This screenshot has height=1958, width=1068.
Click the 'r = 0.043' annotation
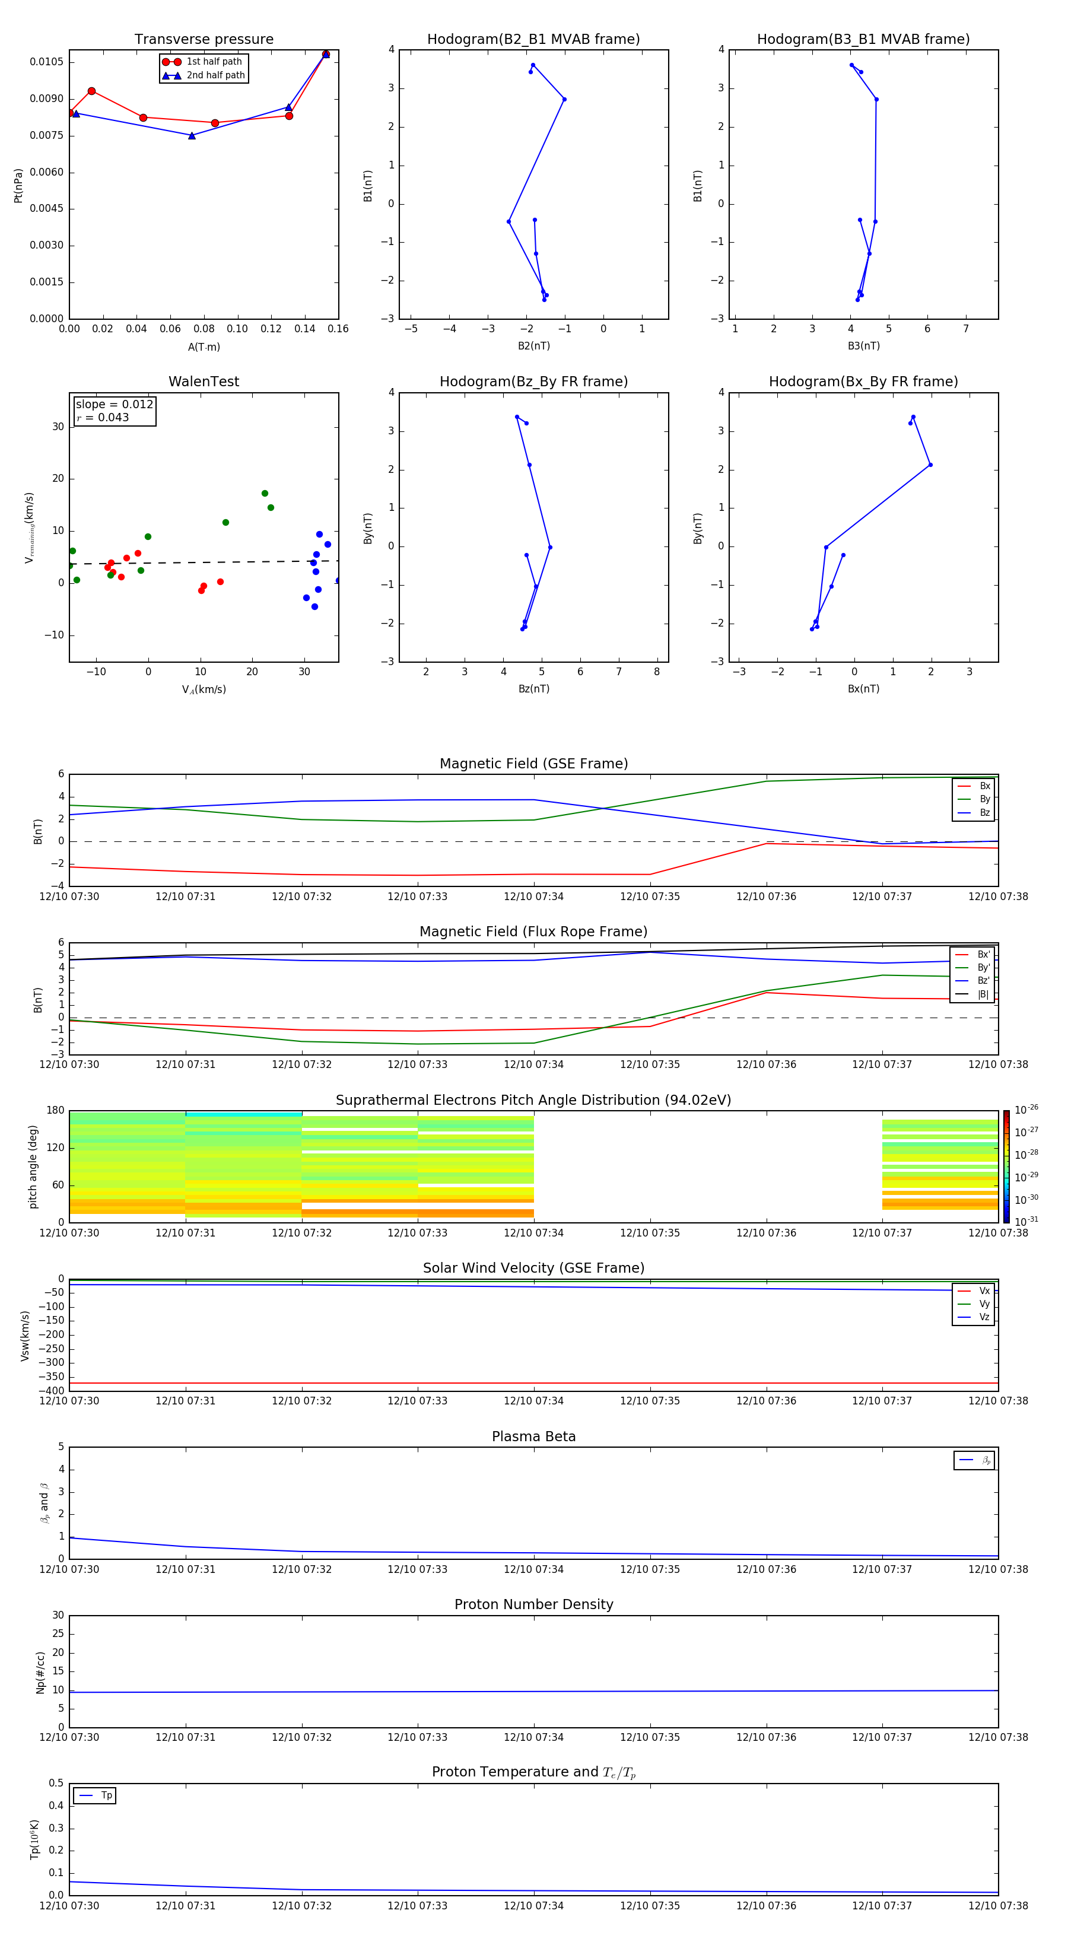[x=103, y=417]
